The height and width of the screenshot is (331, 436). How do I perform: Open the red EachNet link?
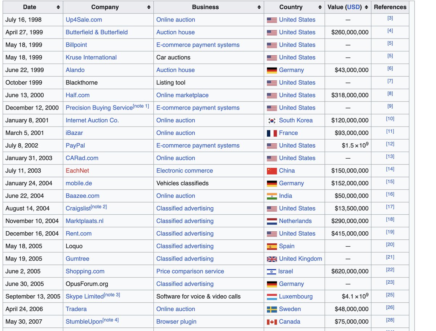tap(77, 171)
